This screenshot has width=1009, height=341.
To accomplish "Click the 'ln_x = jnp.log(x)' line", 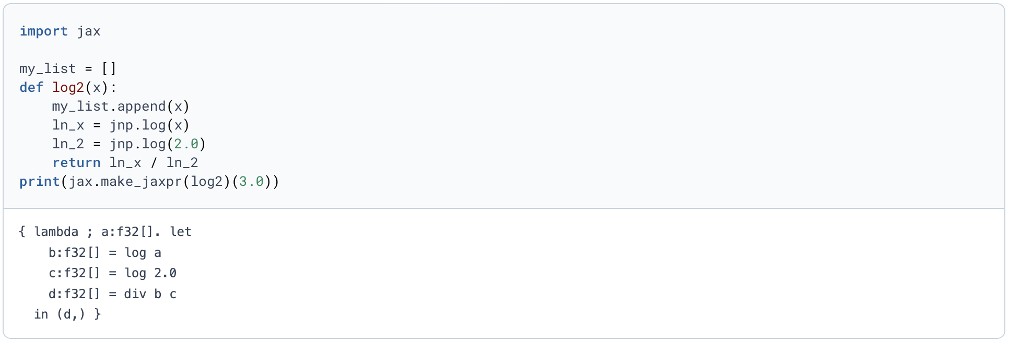I will pos(121,125).
